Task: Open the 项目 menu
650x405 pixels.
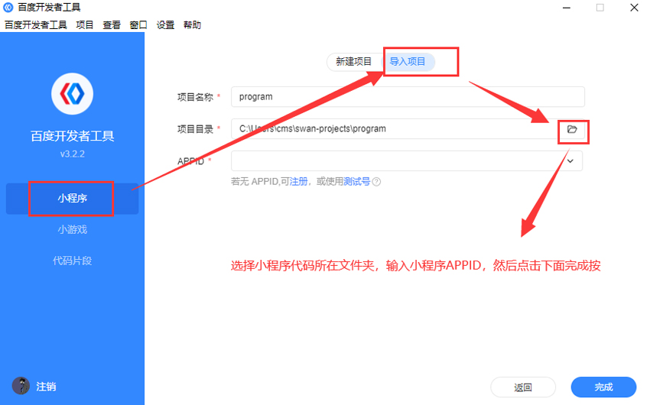Action: tap(85, 25)
